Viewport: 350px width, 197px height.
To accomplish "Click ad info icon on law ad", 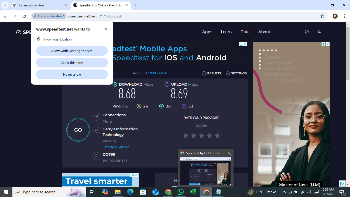I will [324, 44].
